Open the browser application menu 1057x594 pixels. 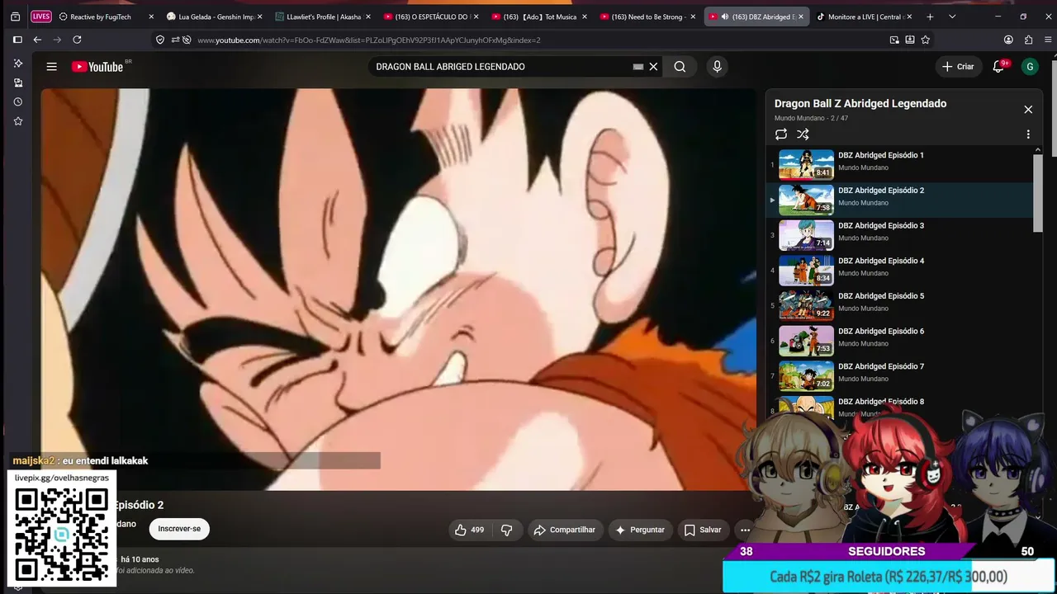[1047, 40]
